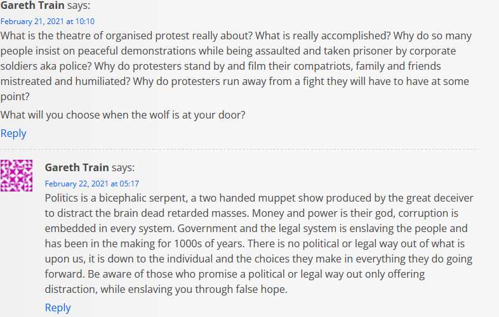Viewport: 499px width, 317px height.
Task: Click the phrase 'mistreated and humiliated?'
Action: pos(65,81)
